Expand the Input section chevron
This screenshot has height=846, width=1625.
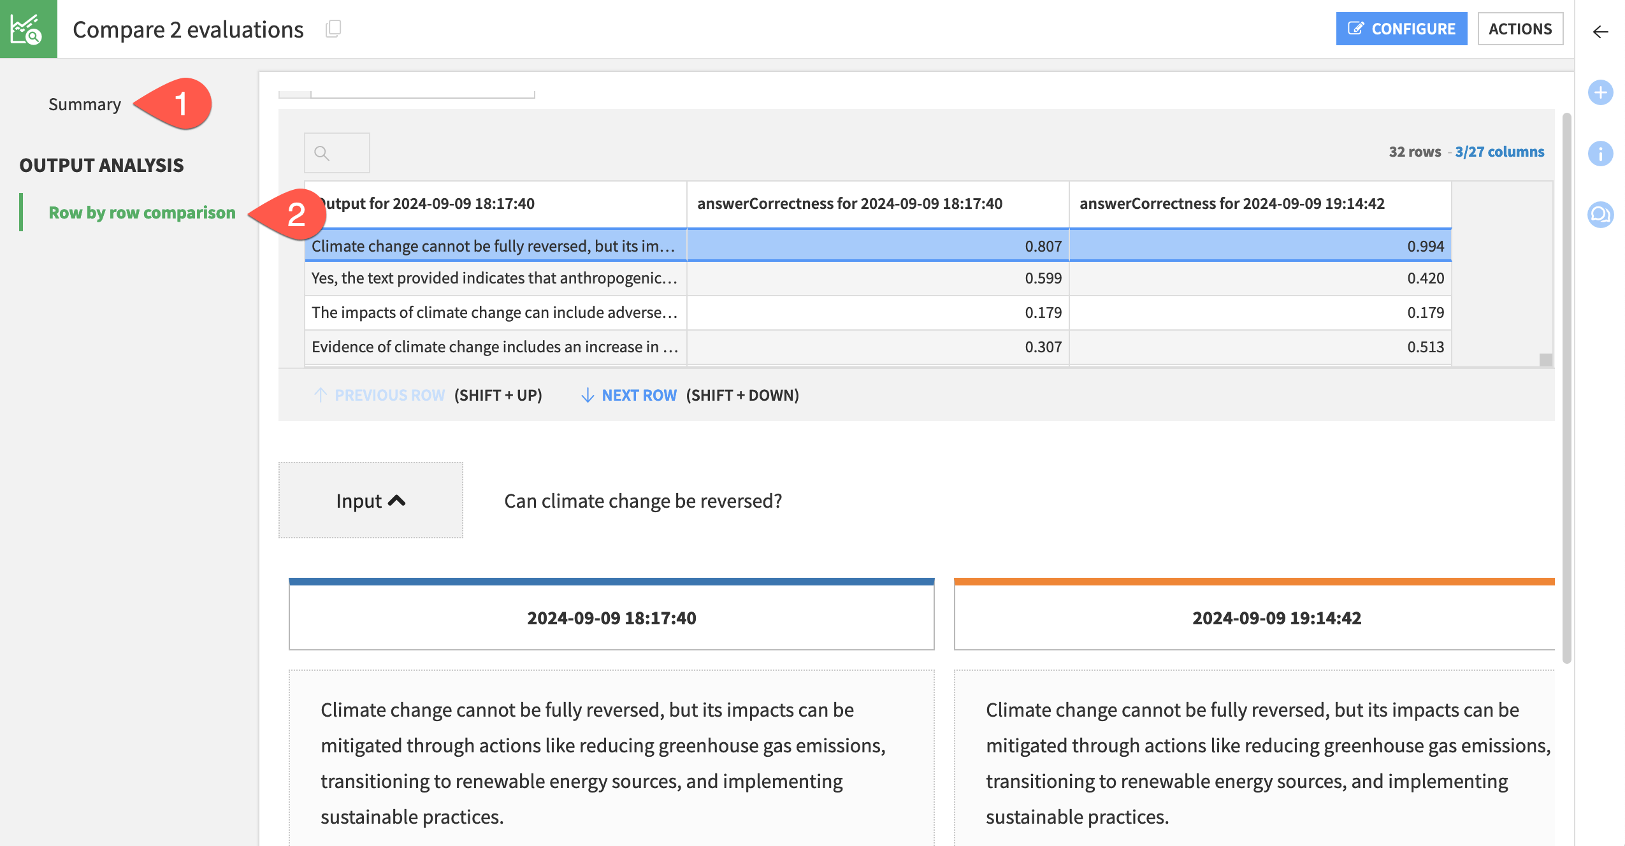coord(398,499)
